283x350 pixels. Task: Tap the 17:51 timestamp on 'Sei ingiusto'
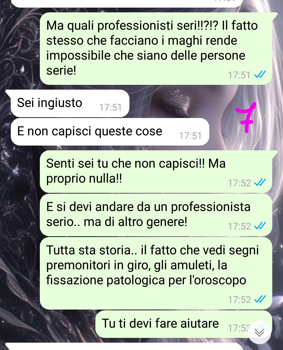[110, 107]
